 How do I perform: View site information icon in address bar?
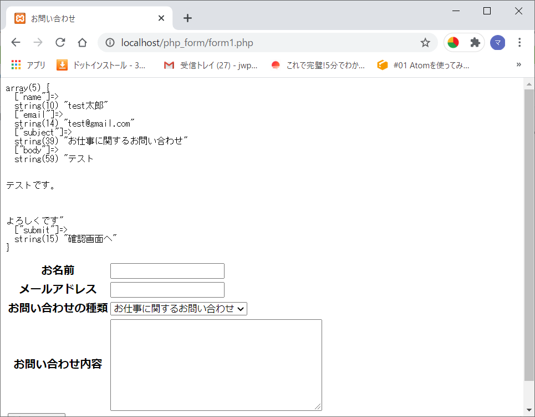coord(110,43)
